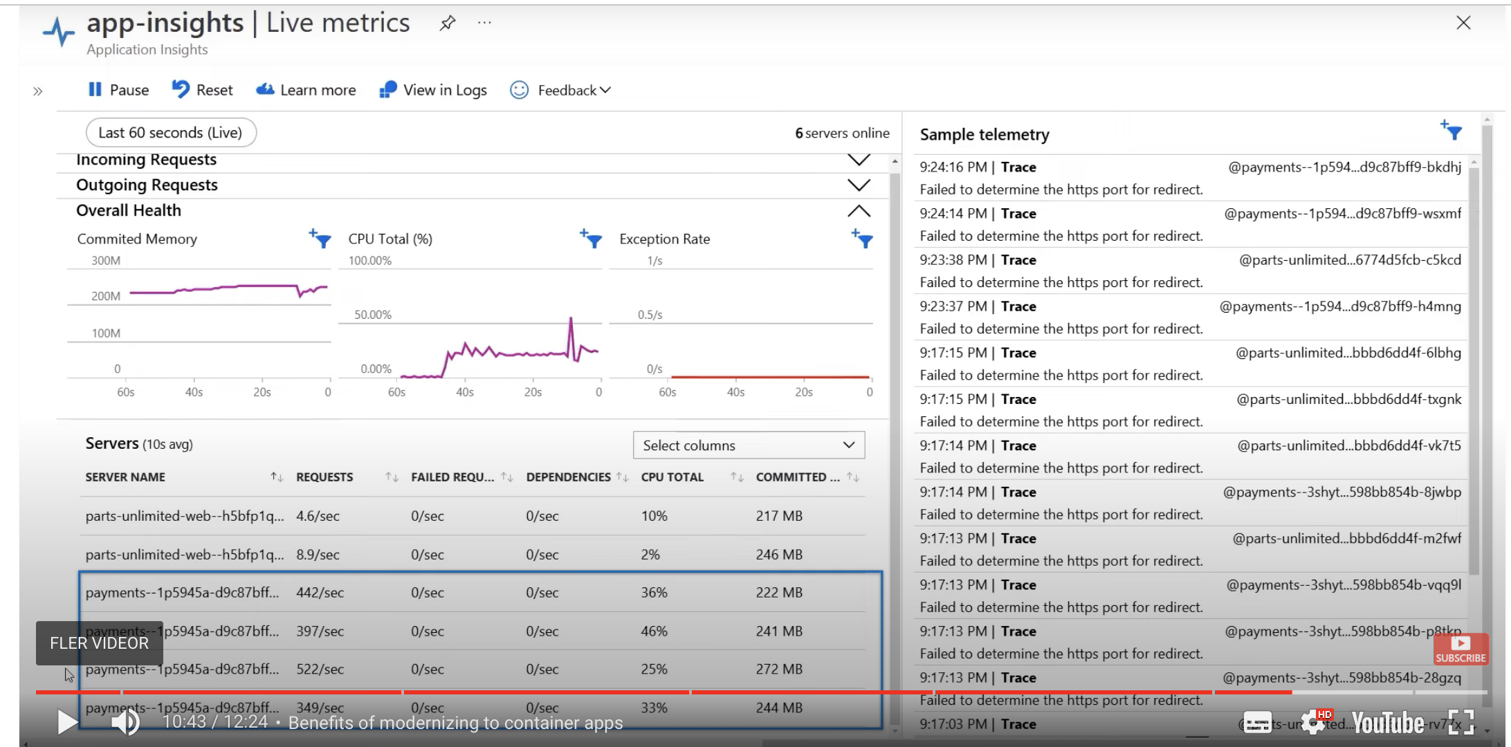Click the Learn more link

click(x=305, y=89)
